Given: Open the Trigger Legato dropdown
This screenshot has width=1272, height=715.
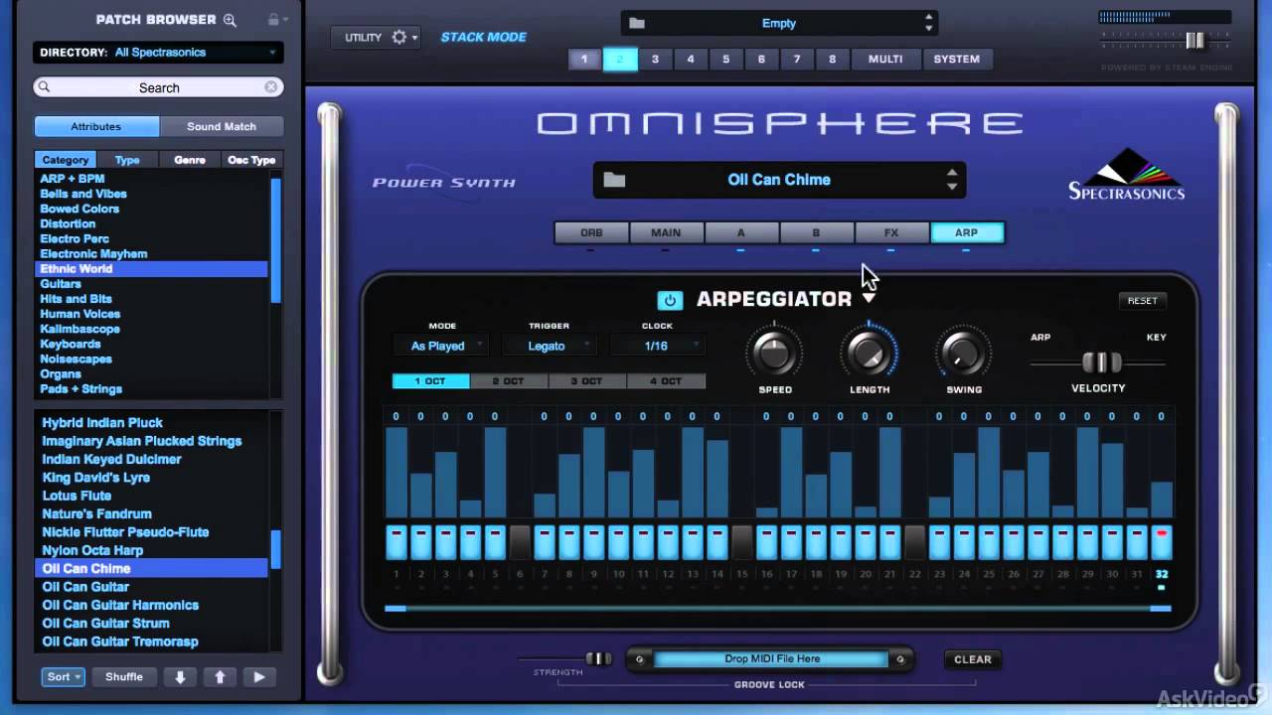Looking at the screenshot, I should coord(549,346).
